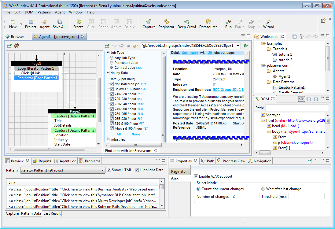This screenshot has height=229, width=335.
Task: Click green Go arrow next to URL
Action: tap(246, 46)
